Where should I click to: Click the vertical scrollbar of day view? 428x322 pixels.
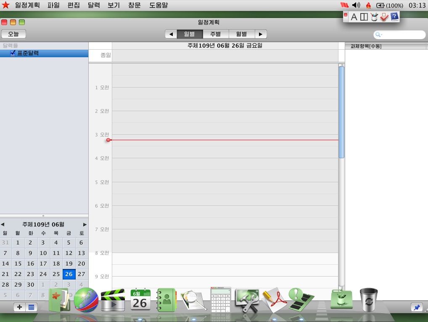[341, 112]
